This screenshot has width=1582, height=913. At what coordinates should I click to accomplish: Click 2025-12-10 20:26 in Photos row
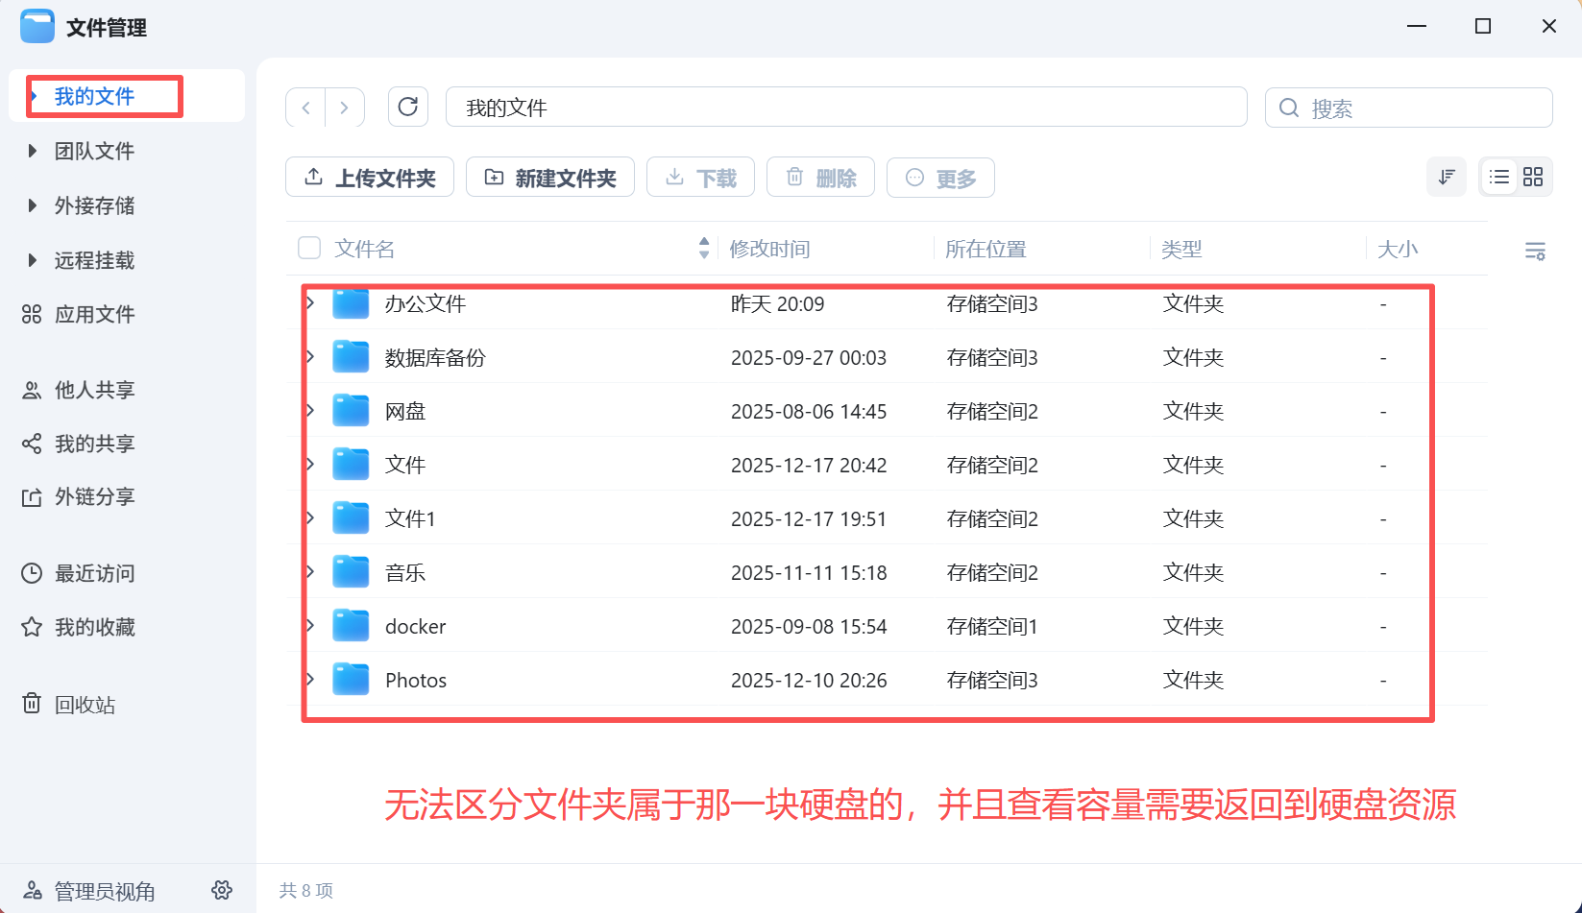[809, 680]
